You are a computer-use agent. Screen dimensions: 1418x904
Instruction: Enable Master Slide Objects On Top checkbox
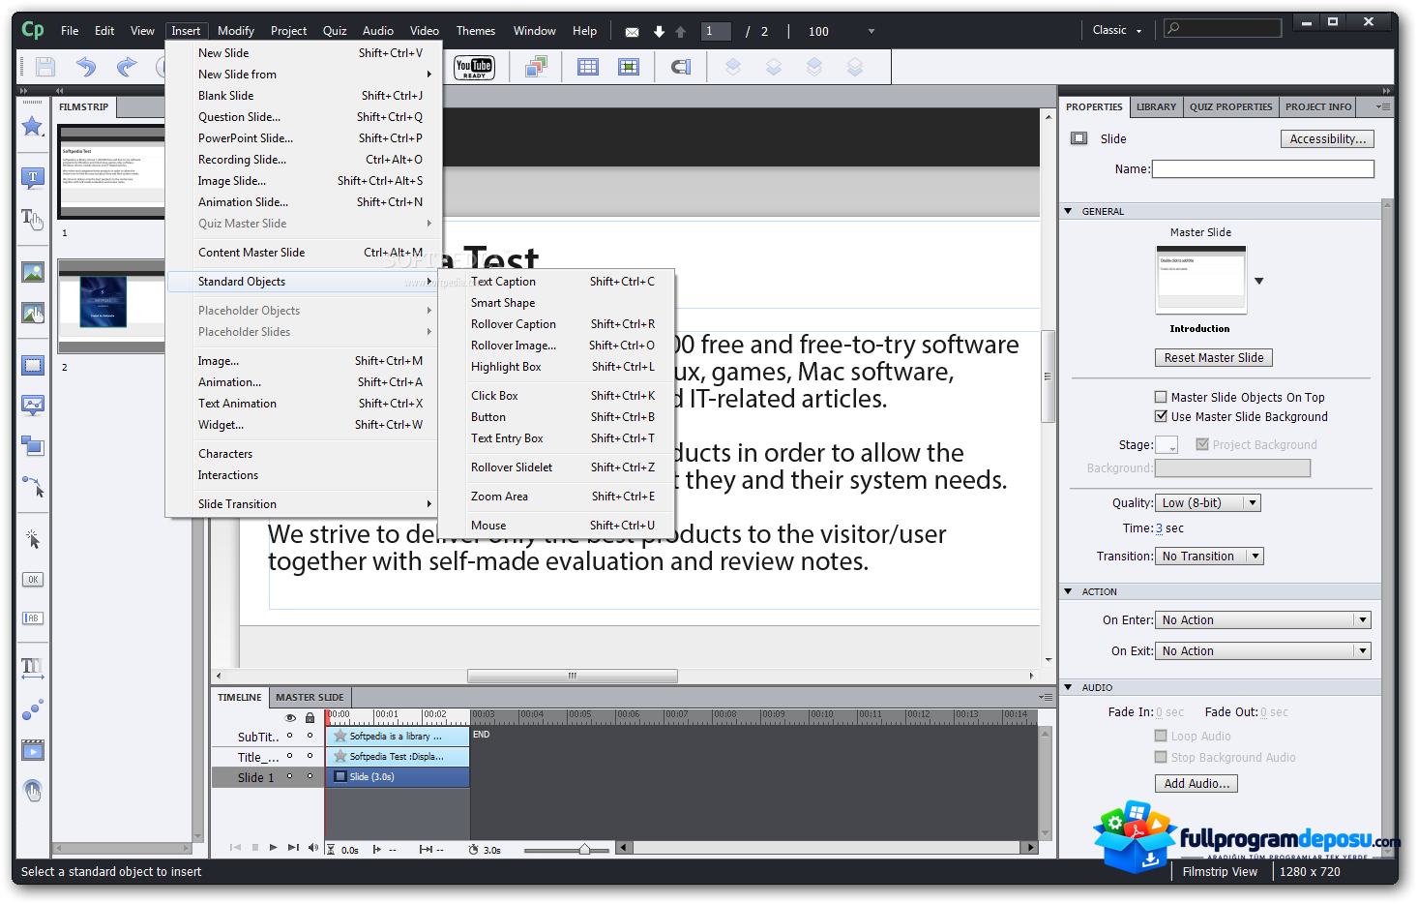click(x=1161, y=397)
